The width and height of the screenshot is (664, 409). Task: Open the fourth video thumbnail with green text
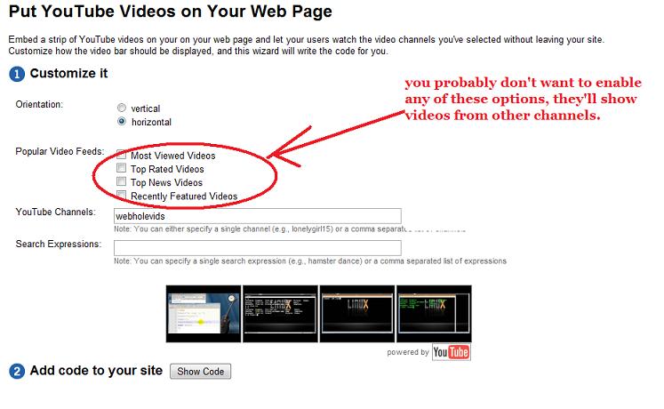point(434,314)
